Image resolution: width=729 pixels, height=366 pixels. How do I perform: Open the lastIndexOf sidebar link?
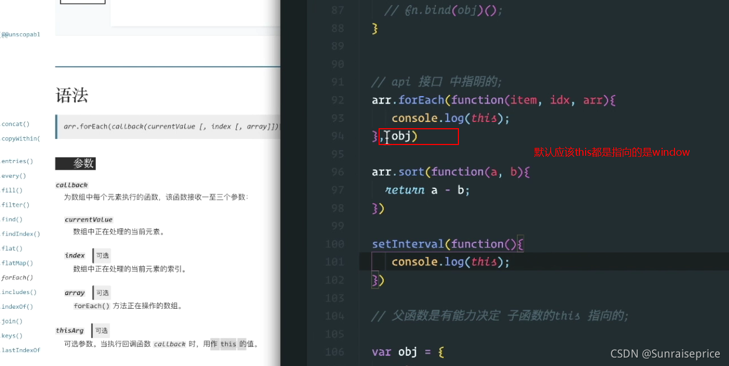[x=21, y=350]
